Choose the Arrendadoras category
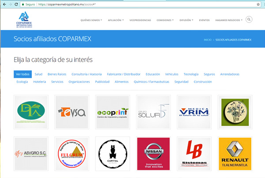This screenshot has height=178, width=265. pos(230,74)
